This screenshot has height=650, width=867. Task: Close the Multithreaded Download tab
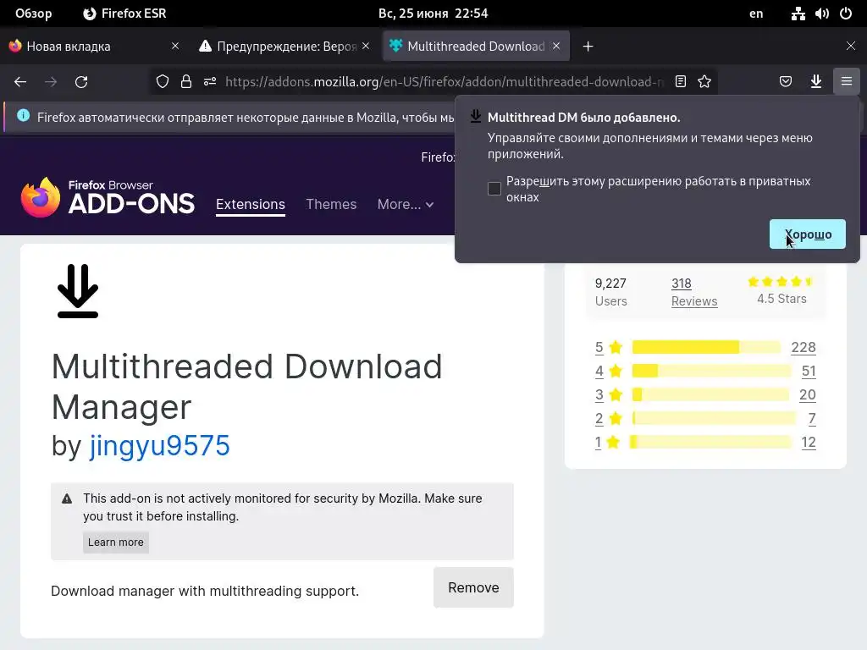pos(556,46)
